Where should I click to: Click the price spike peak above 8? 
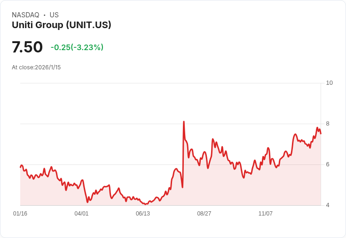coord(184,122)
